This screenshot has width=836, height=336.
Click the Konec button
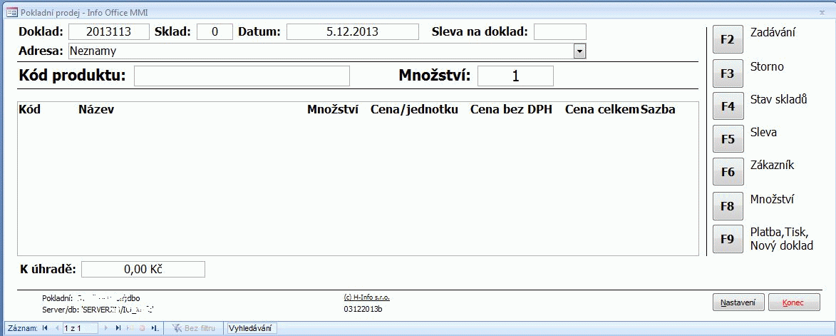point(793,302)
